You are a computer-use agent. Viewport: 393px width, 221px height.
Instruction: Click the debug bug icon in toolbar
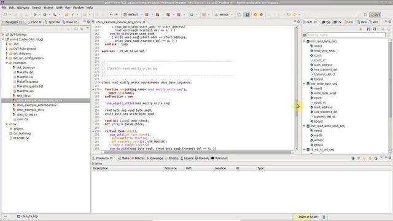tap(35, 15)
